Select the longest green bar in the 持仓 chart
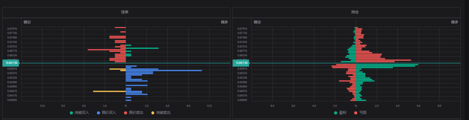The height and width of the screenshot is (120, 469). [387, 64]
